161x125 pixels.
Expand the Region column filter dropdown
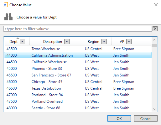[104, 42]
